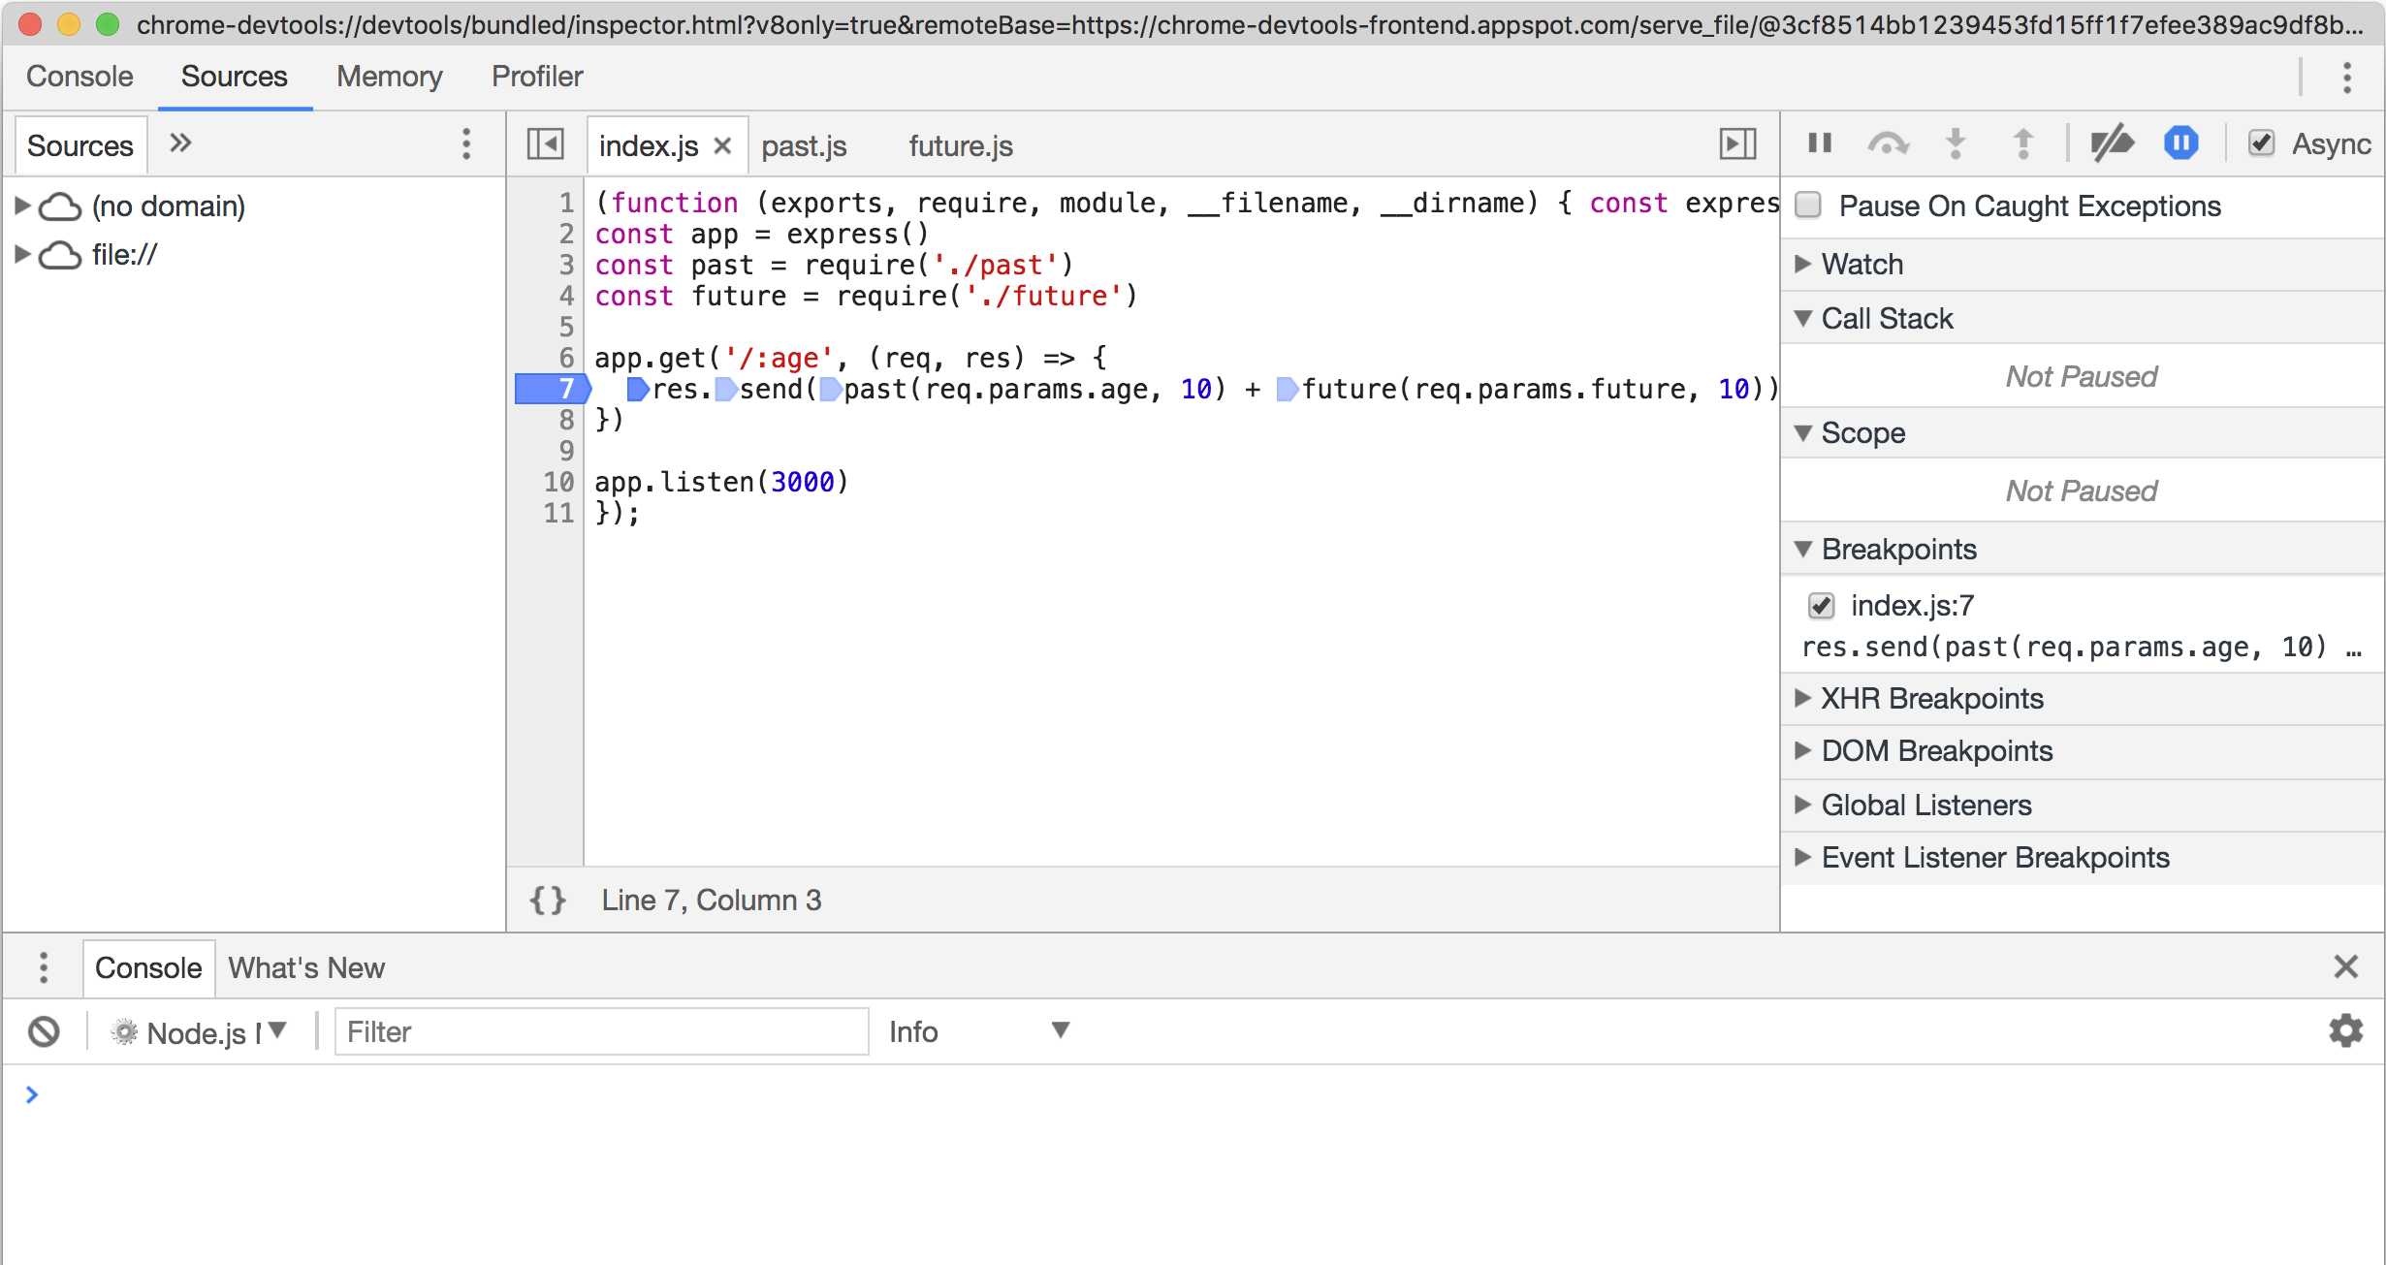
Task: Collapse the Call Stack section
Action: pyautogui.click(x=1803, y=318)
